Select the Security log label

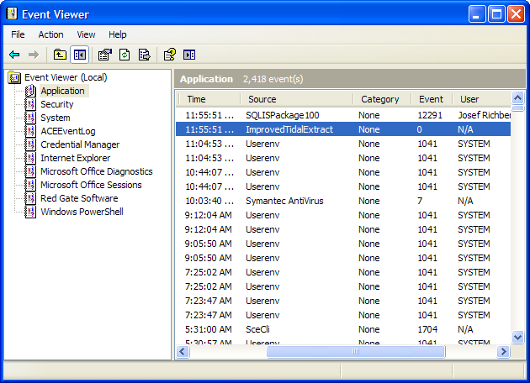(57, 104)
